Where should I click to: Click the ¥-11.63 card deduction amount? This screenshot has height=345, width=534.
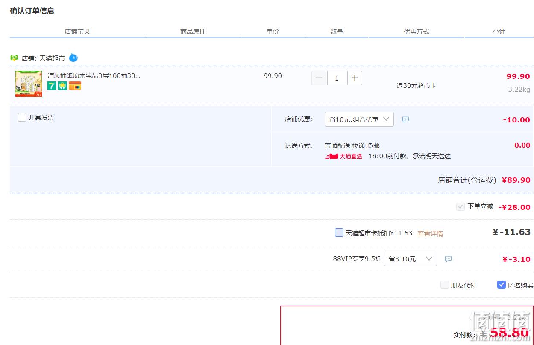click(511, 232)
